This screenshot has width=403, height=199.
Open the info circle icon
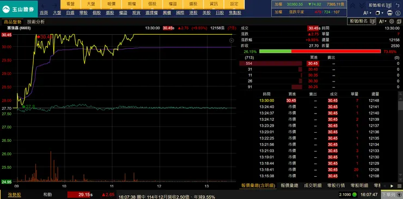coord(398,13)
